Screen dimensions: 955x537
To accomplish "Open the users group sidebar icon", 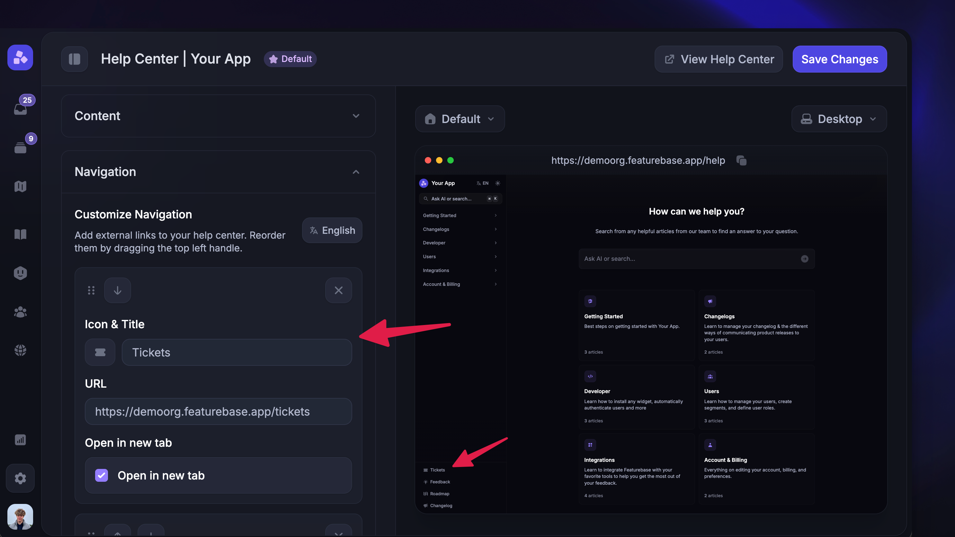I will coord(20,312).
